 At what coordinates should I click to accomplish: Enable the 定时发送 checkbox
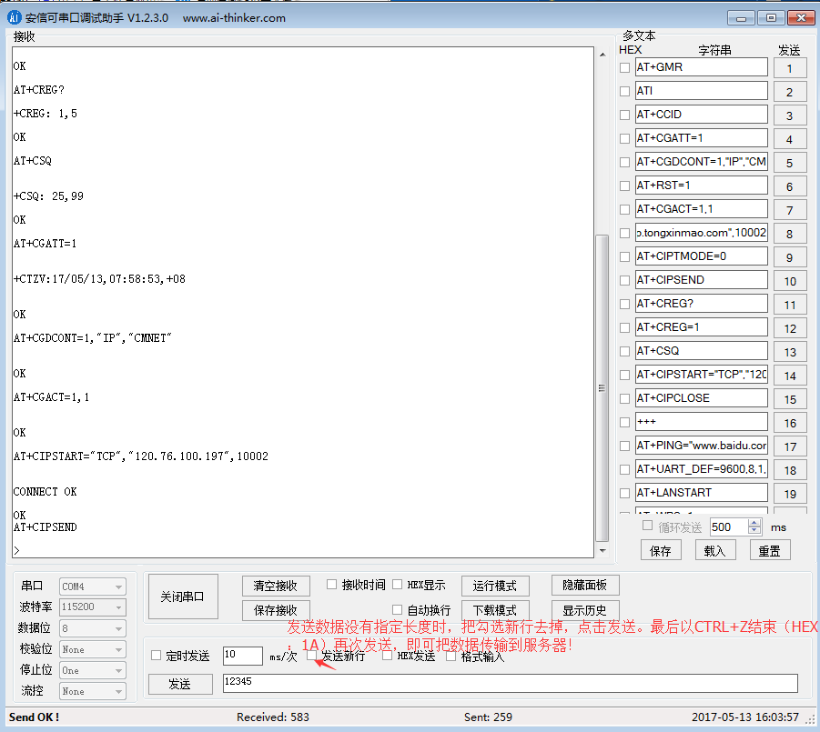[156, 656]
